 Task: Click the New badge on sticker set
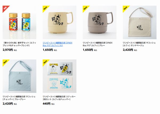[x=45, y=62]
